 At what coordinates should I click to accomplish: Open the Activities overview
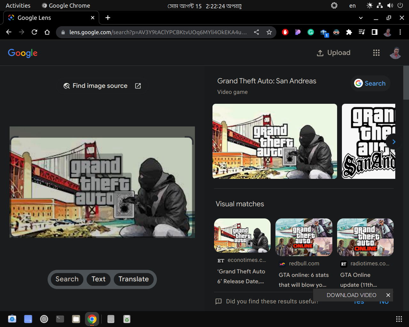18,5
